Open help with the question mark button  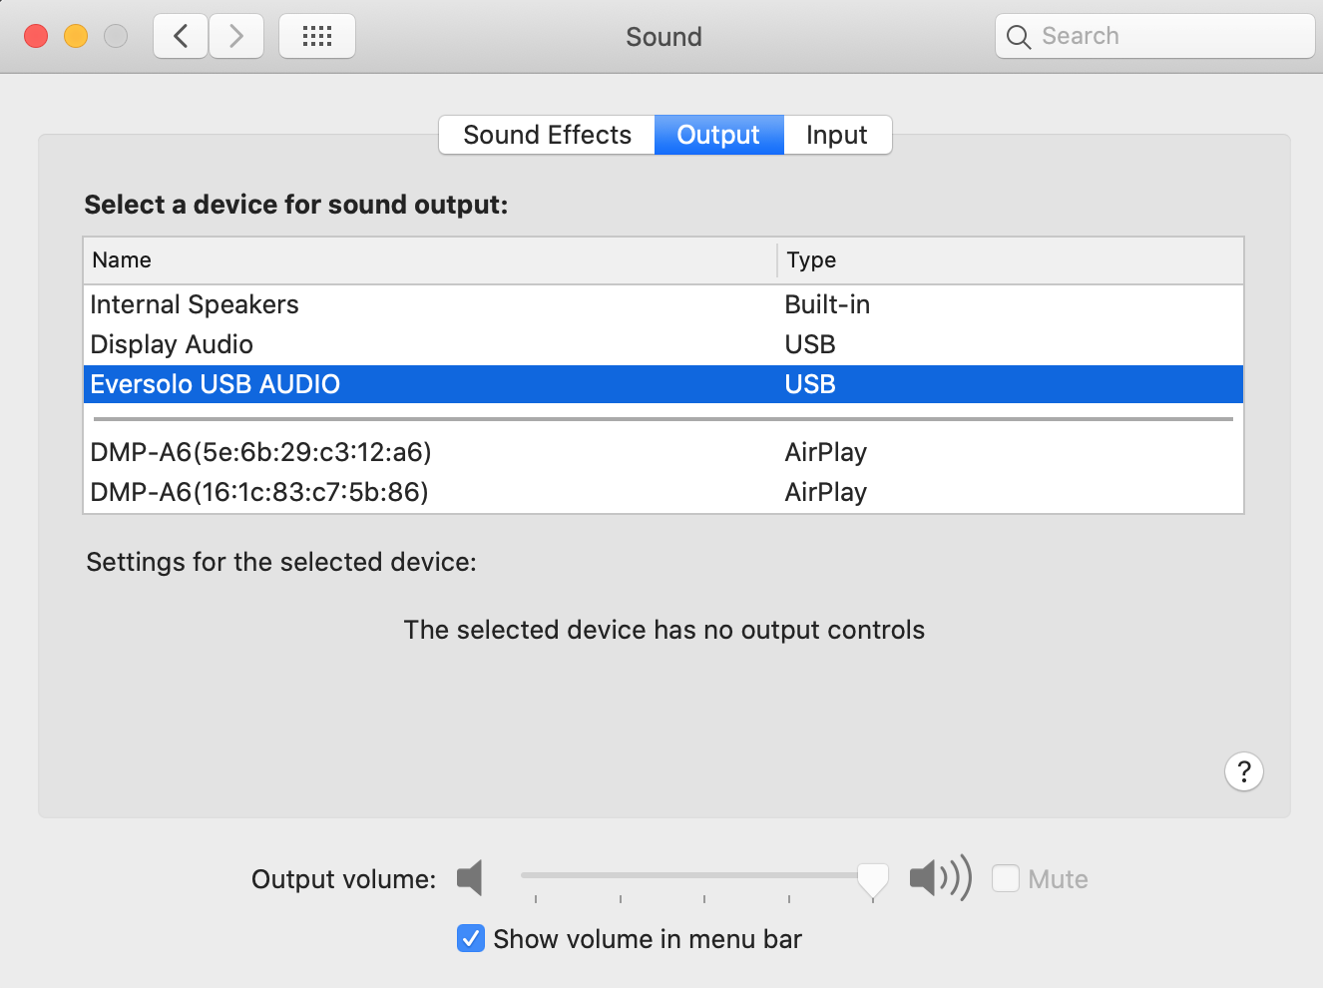pyautogui.click(x=1244, y=771)
